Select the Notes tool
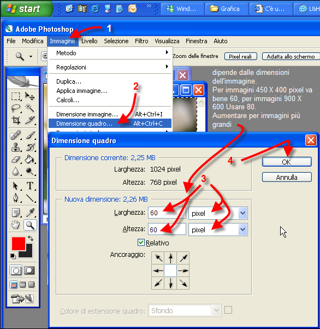 coord(16,213)
